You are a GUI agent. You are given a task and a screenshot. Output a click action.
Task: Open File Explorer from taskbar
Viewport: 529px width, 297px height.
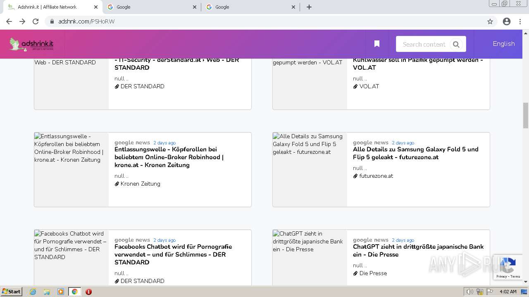[x=47, y=292]
